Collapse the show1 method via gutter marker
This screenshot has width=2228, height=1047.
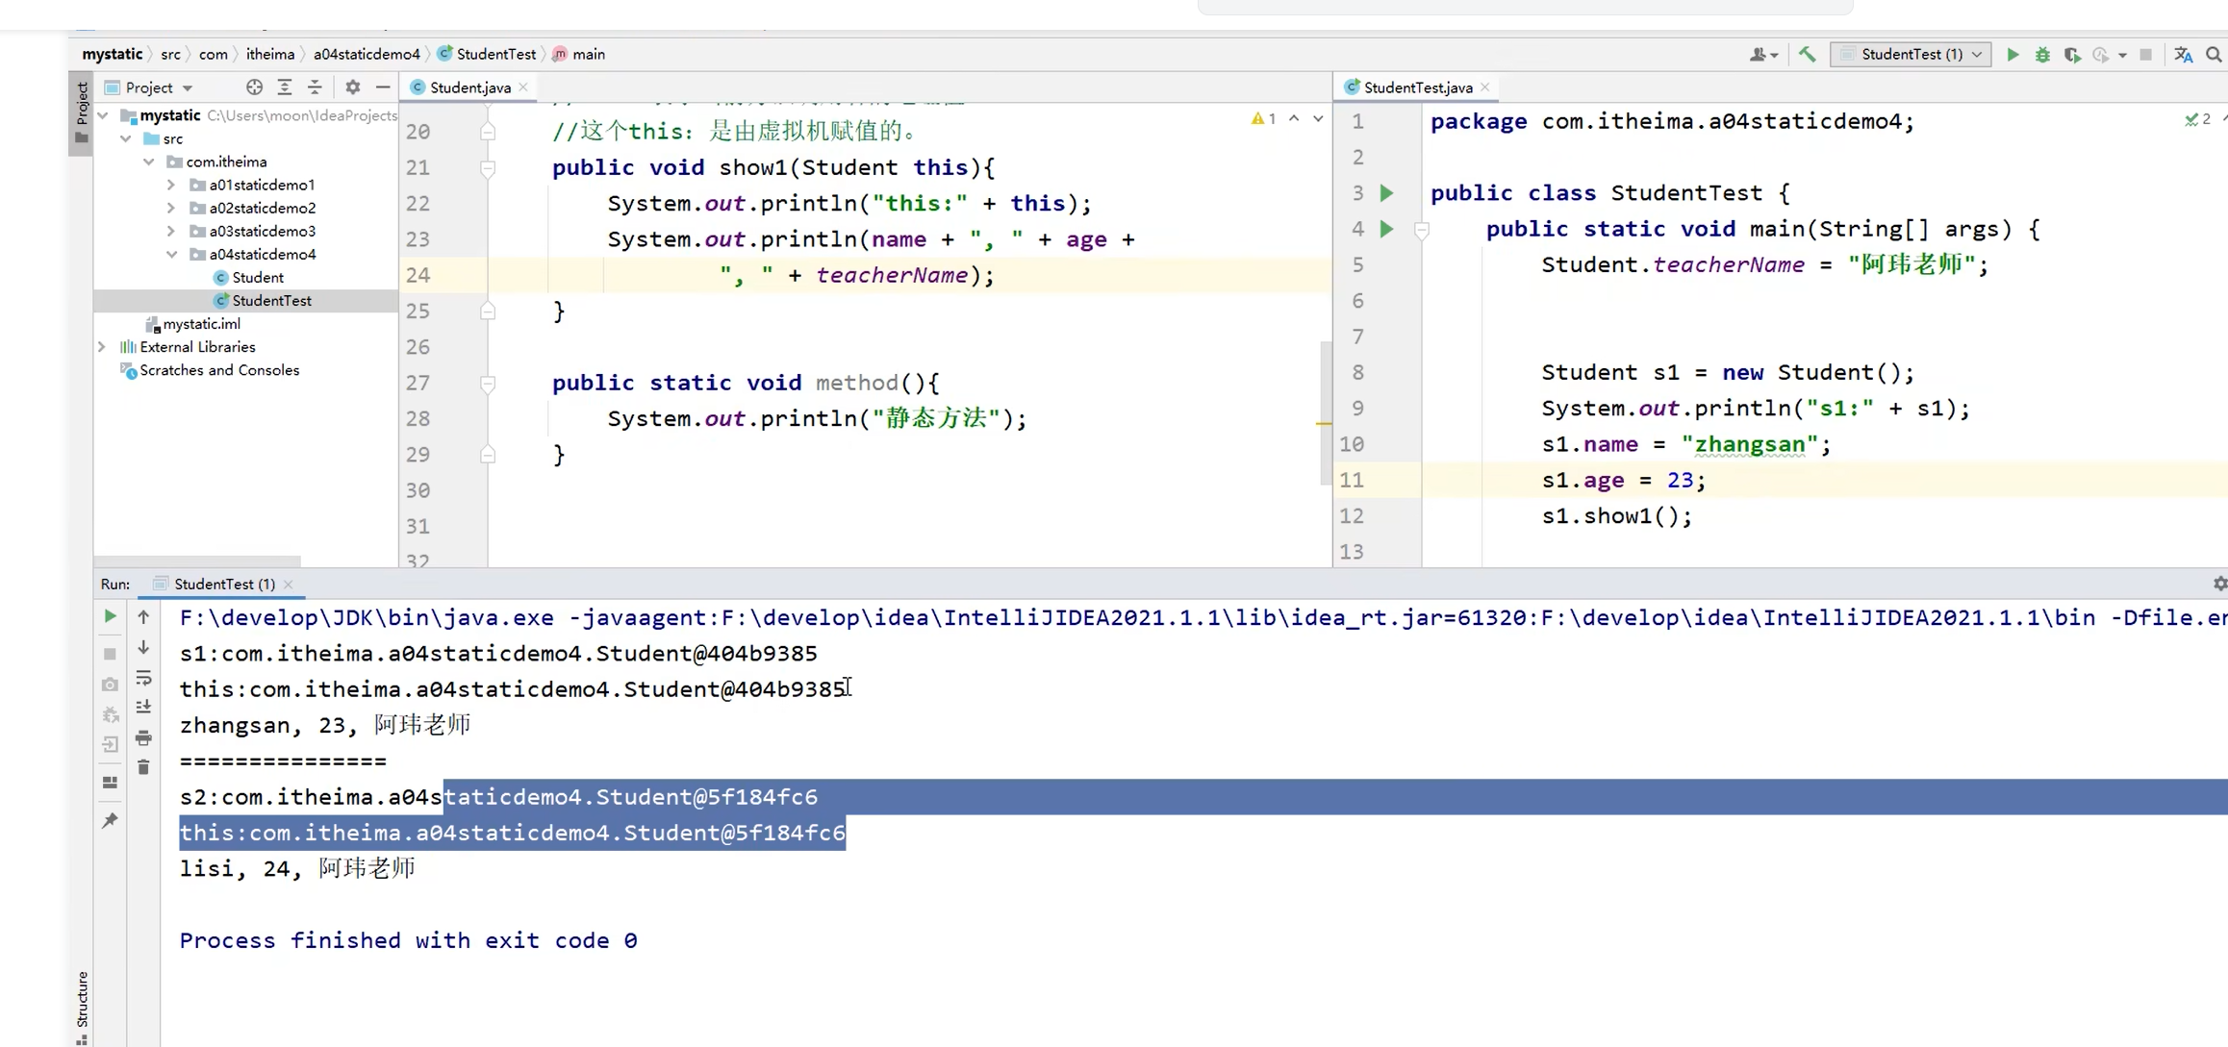pos(488,167)
